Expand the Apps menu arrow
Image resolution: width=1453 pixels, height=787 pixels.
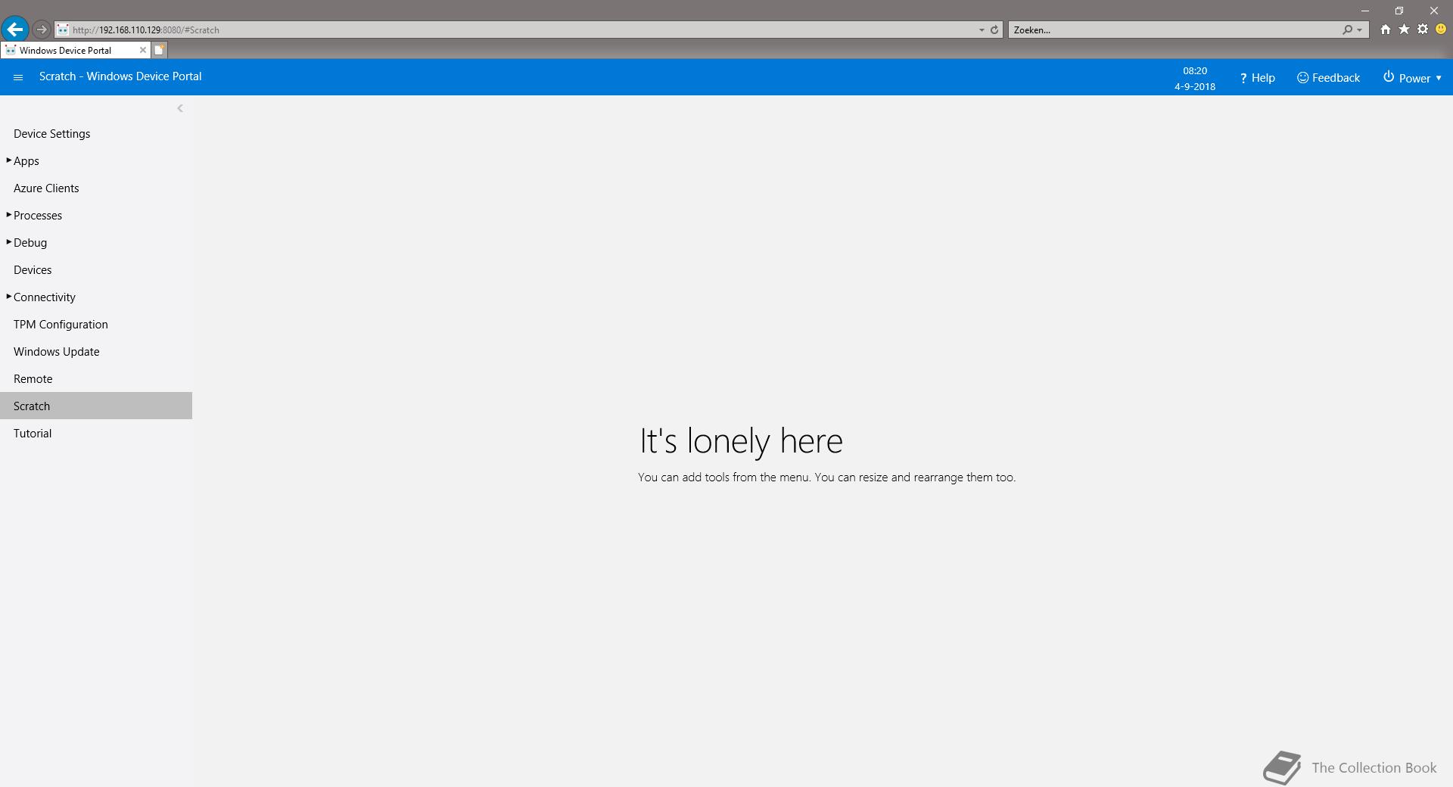point(8,160)
